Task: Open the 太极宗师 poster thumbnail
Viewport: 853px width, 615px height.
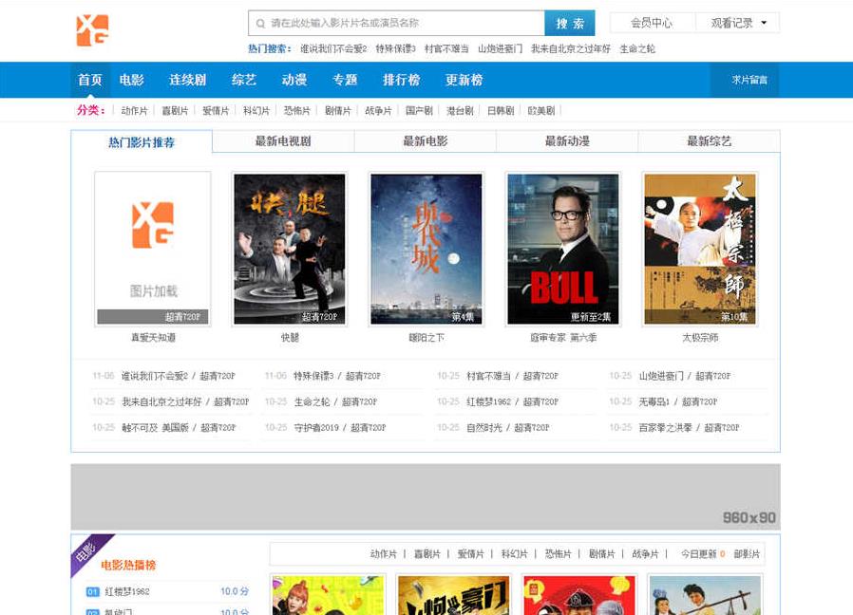Action: (x=699, y=249)
